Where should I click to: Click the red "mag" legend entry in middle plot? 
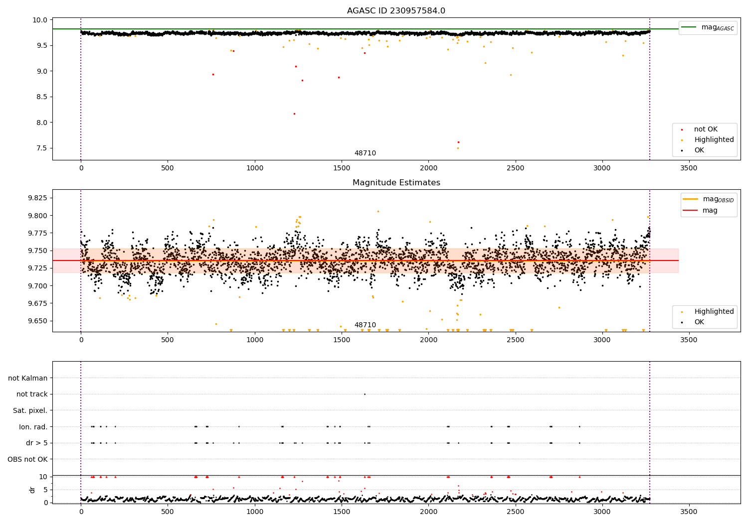pyautogui.click(x=710, y=210)
